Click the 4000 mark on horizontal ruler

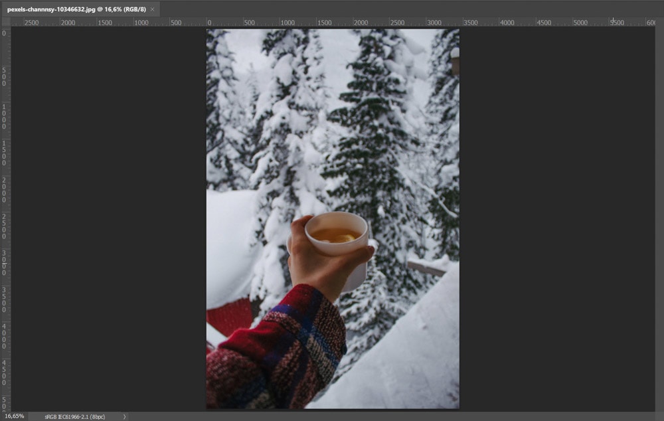click(506, 23)
